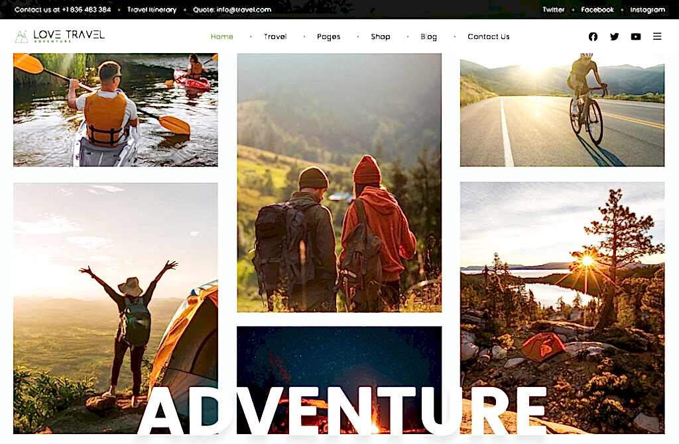The image size is (679, 444).
Task: Expand the Blog menu
Action: point(429,37)
